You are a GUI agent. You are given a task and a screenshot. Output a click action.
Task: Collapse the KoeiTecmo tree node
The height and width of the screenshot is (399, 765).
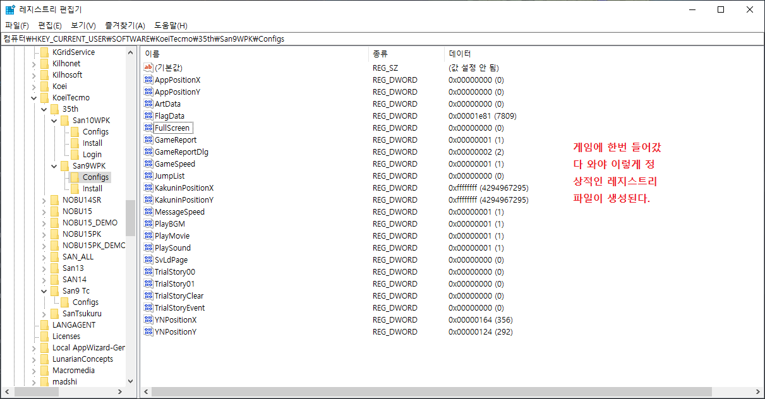tap(33, 98)
